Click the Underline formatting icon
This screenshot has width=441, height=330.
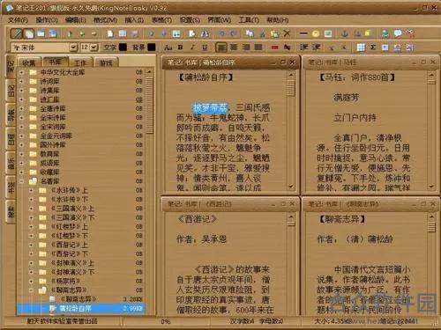(x=205, y=48)
